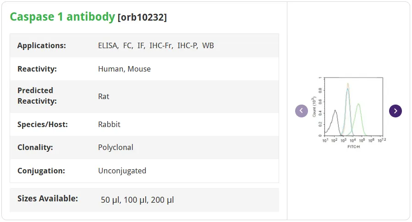Image resolution: width=412 pixels, height=222 pixels.
Task: Select the ELISA application value
Action: tap(108, 46)
